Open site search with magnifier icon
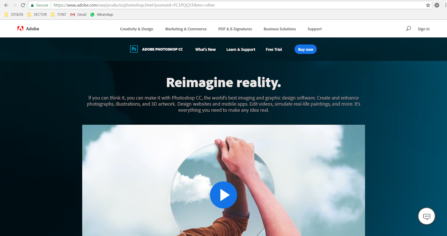The width and height of the screenshot is (447, 236). (408, 28)
